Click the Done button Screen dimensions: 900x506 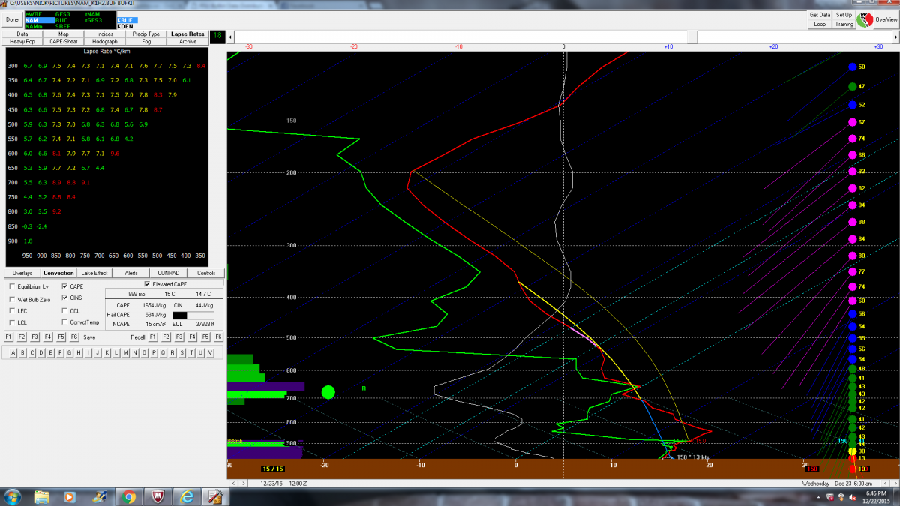(x=12, y=19)
